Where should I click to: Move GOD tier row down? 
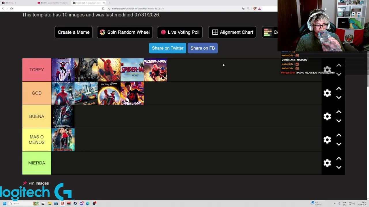[x=339, y=97]
